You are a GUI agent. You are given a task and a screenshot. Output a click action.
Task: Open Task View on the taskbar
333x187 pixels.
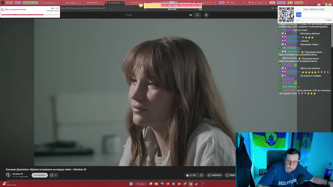151,184
